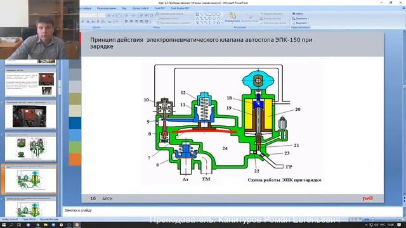Select the thumbnail with dark cab photo
406x228 pixels.
(x=30, y=115)
